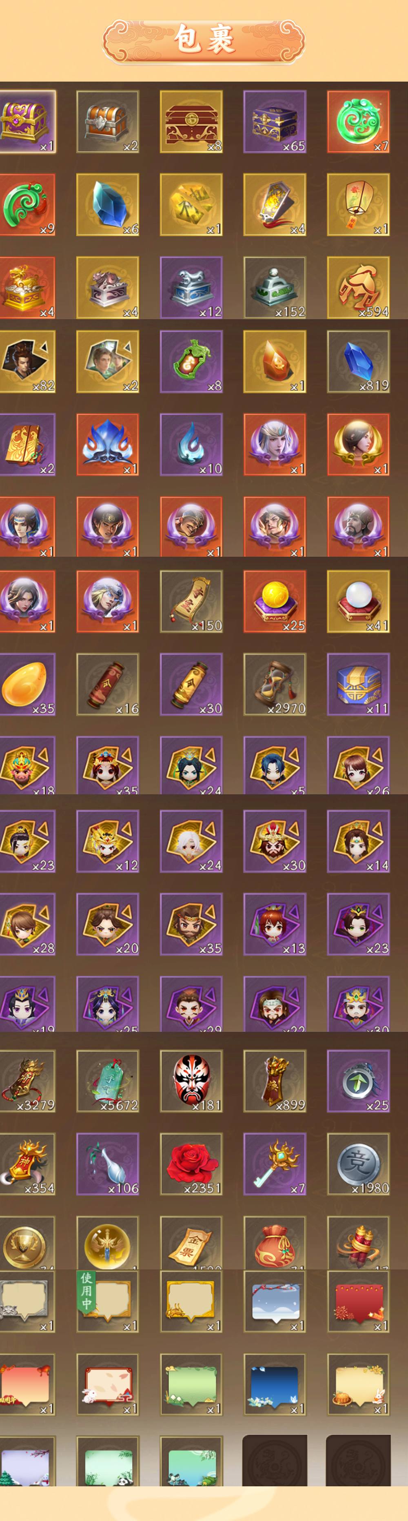Image resolution: width=408 pixels, height=1521 pixels.
Task: Tap the green jade tag x5672 item
Action: coord(107,1081)
